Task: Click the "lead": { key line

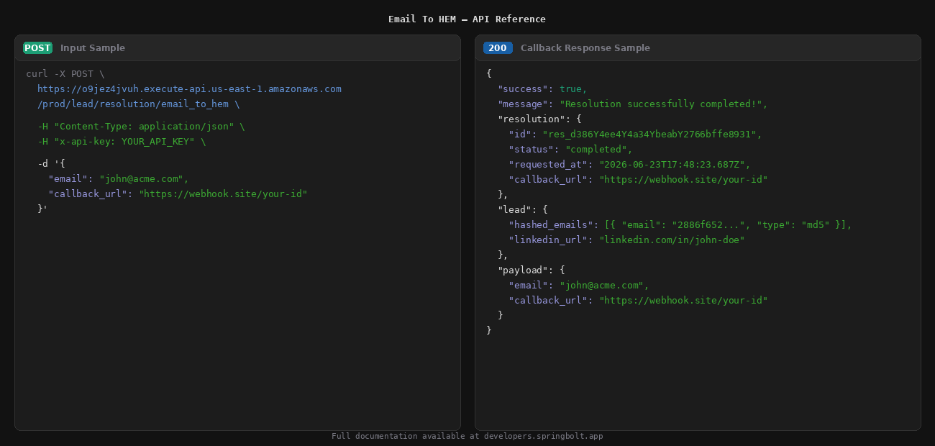Action: [523, 210]
